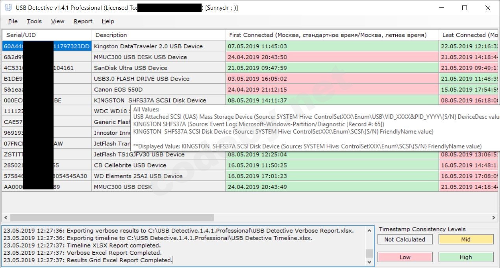500x268 pixels.
Task: Open the View menu
Action: pyautogui.click(x=57, y=21)
